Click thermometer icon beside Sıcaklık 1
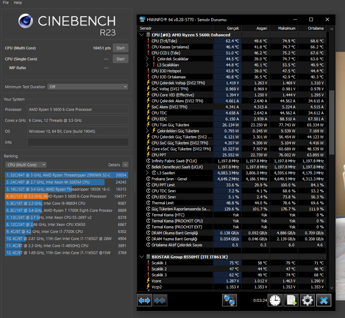 pyautogui.click(x=148, y=263)
